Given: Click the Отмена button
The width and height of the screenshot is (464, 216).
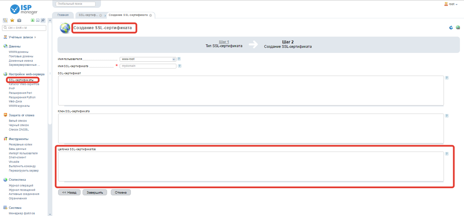Looking at the screenshot, I should click(121, 192).
